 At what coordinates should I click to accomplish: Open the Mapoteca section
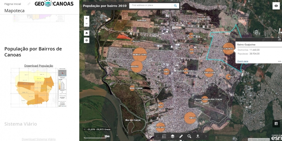(x=14, y=11)
